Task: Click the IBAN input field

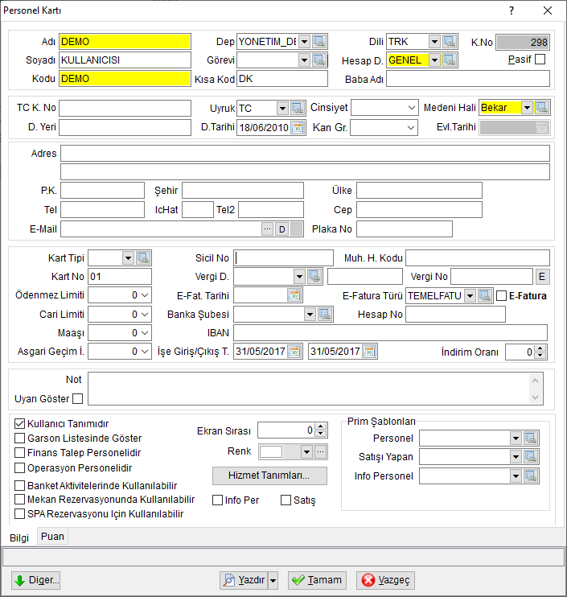Action: 390,333
